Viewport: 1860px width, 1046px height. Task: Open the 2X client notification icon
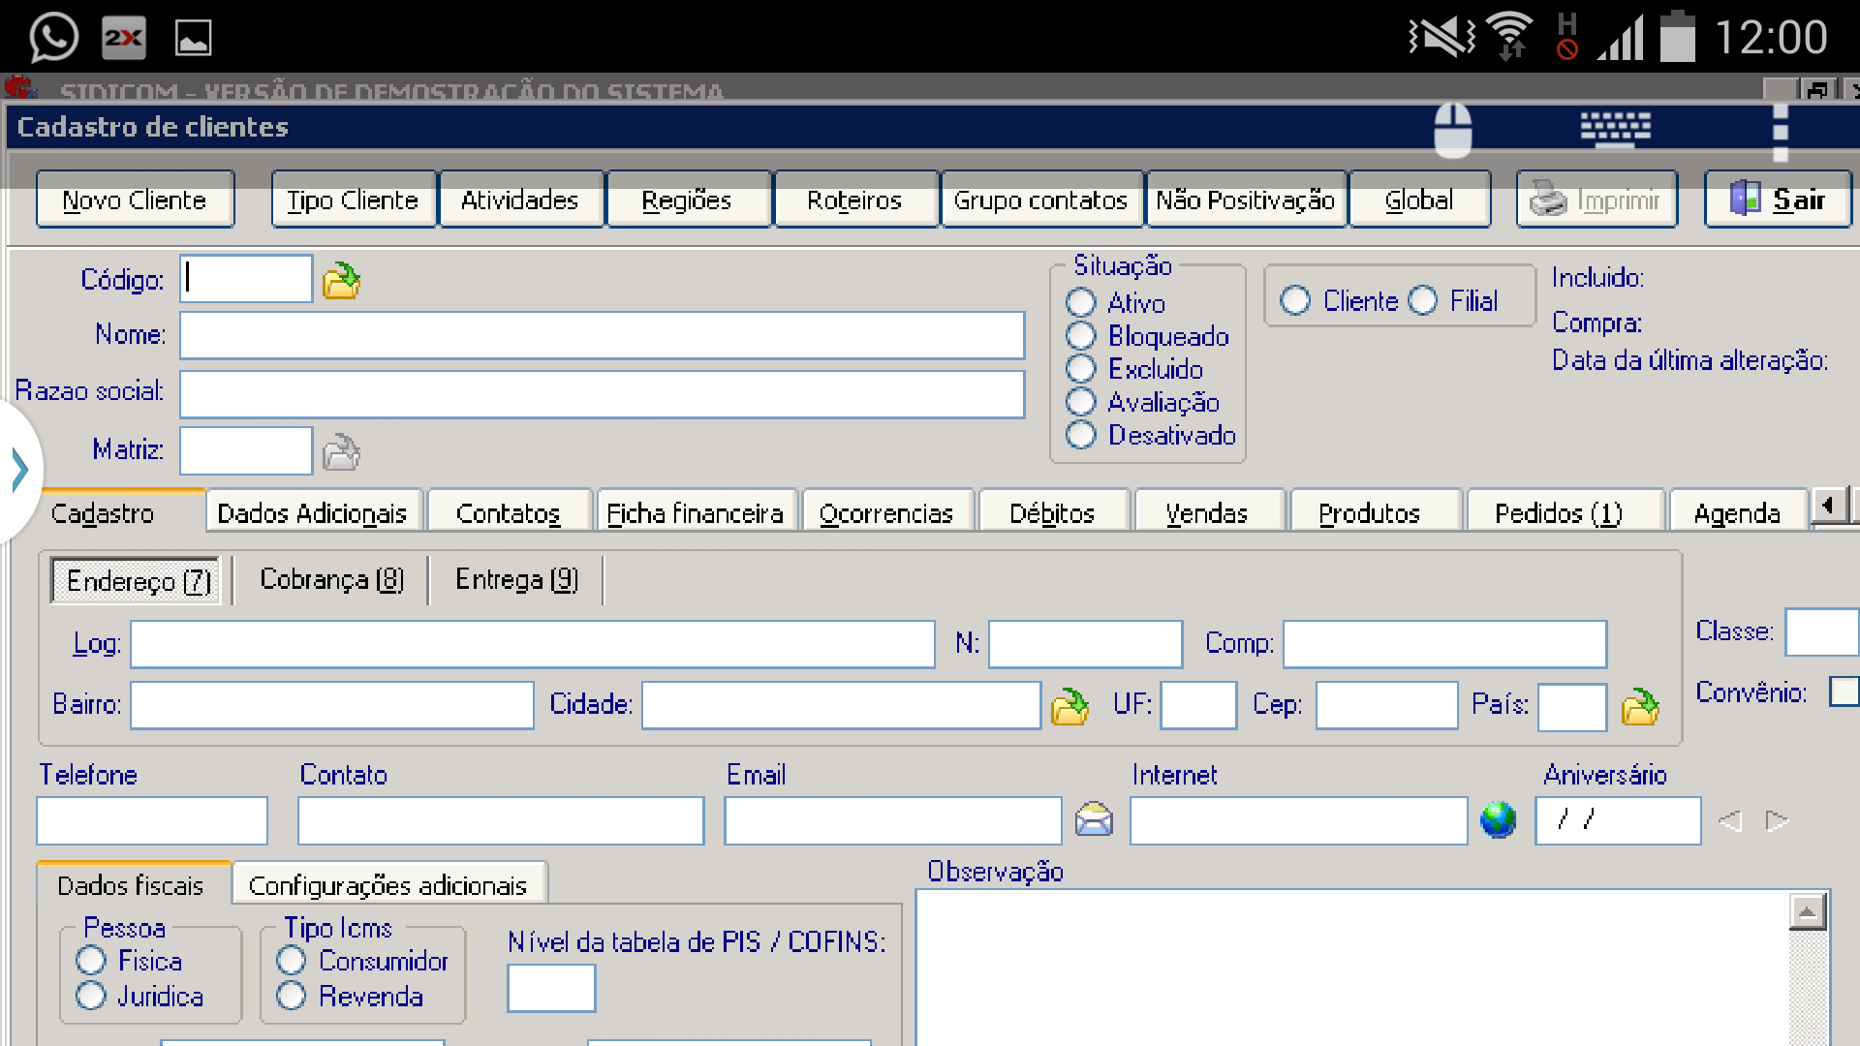pos(124,38)
